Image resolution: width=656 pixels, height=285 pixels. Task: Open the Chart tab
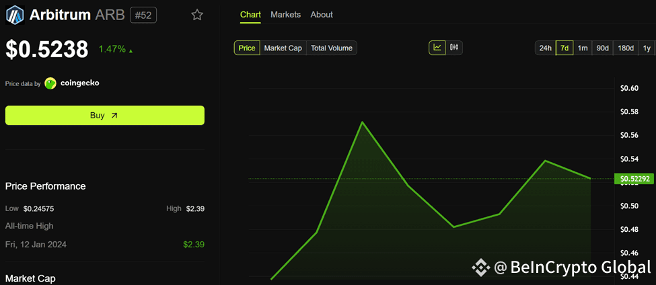[250, 15]
